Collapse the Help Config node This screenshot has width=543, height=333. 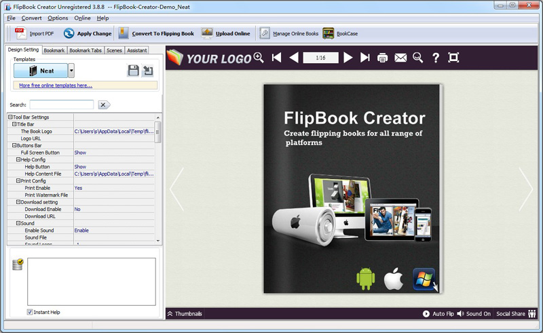pyautogui.click(x=18, y=159)
